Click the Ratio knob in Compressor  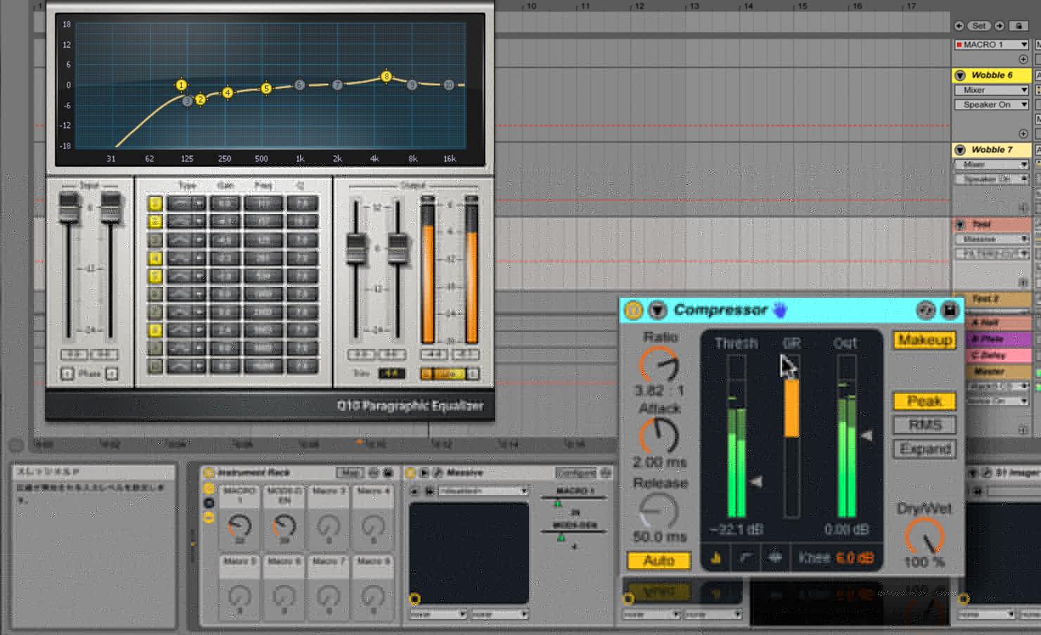[659, 366]
